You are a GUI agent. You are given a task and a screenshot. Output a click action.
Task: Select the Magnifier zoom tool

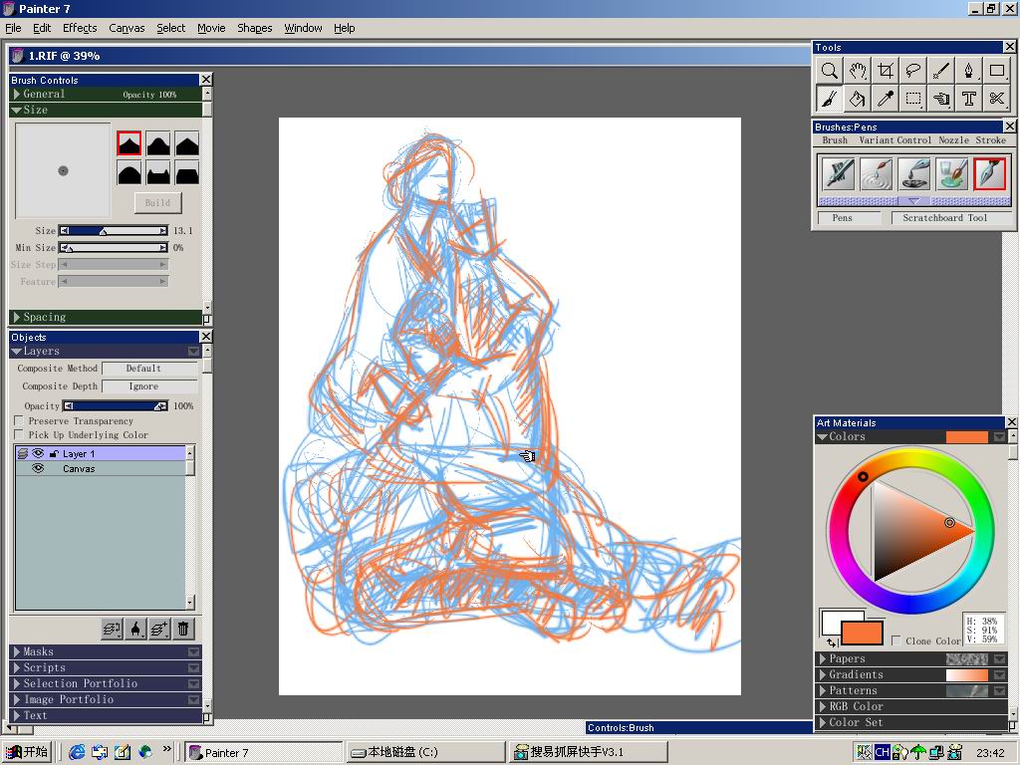tap(829, 71)
